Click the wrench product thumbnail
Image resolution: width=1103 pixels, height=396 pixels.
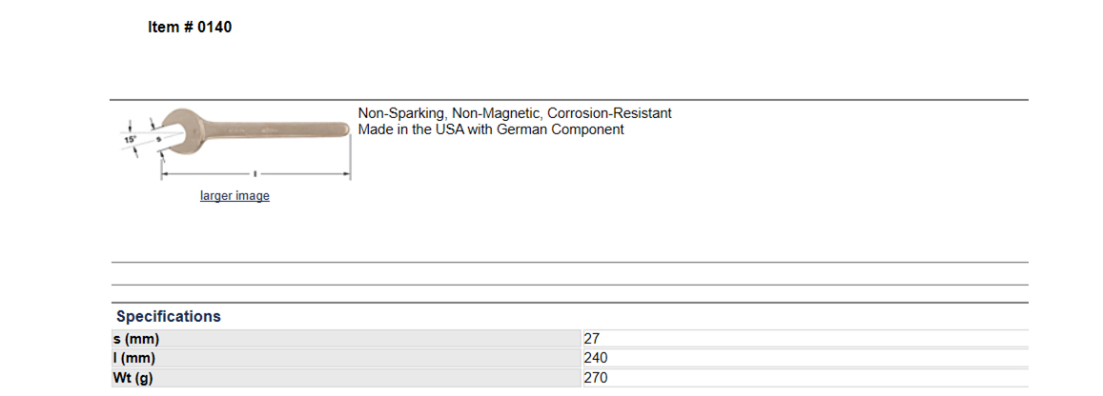tap(235, 144)
